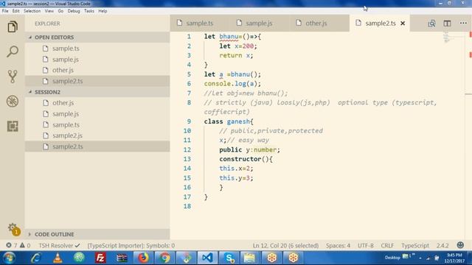This screenshot has width=472, height=265.
Task: Click the code minimap preview
Action: tap(447, 38)
